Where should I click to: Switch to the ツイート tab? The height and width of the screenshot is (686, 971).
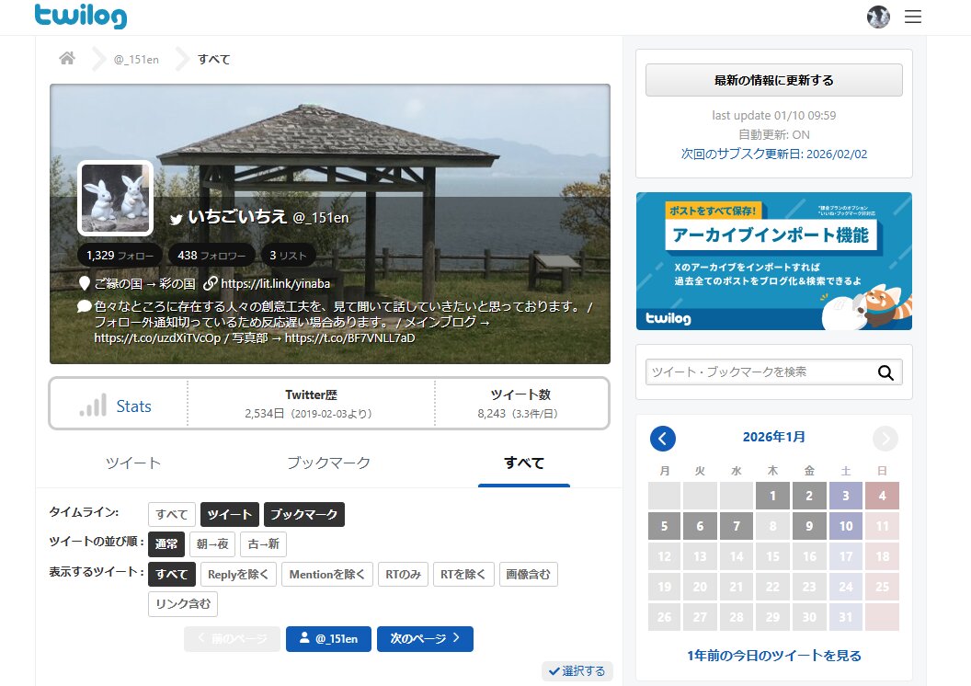tap(133, 463)
